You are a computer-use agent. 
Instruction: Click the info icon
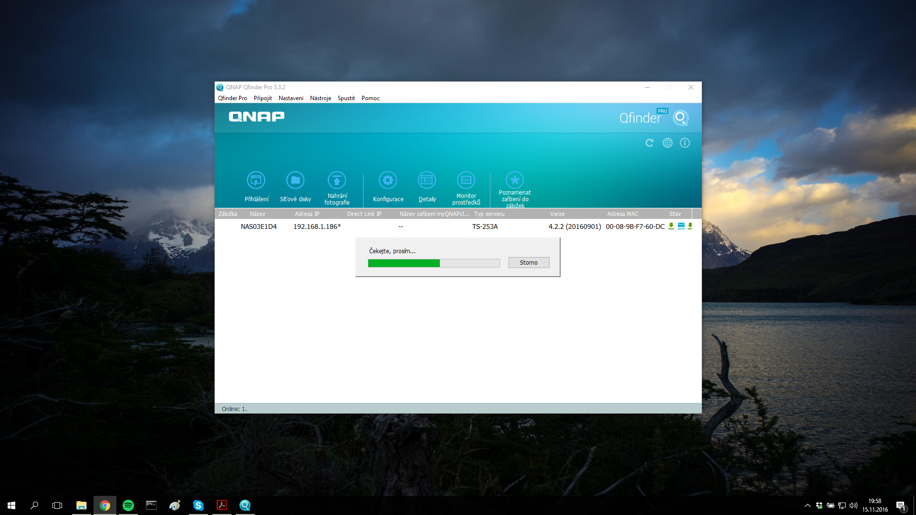(x=685, y=143)
